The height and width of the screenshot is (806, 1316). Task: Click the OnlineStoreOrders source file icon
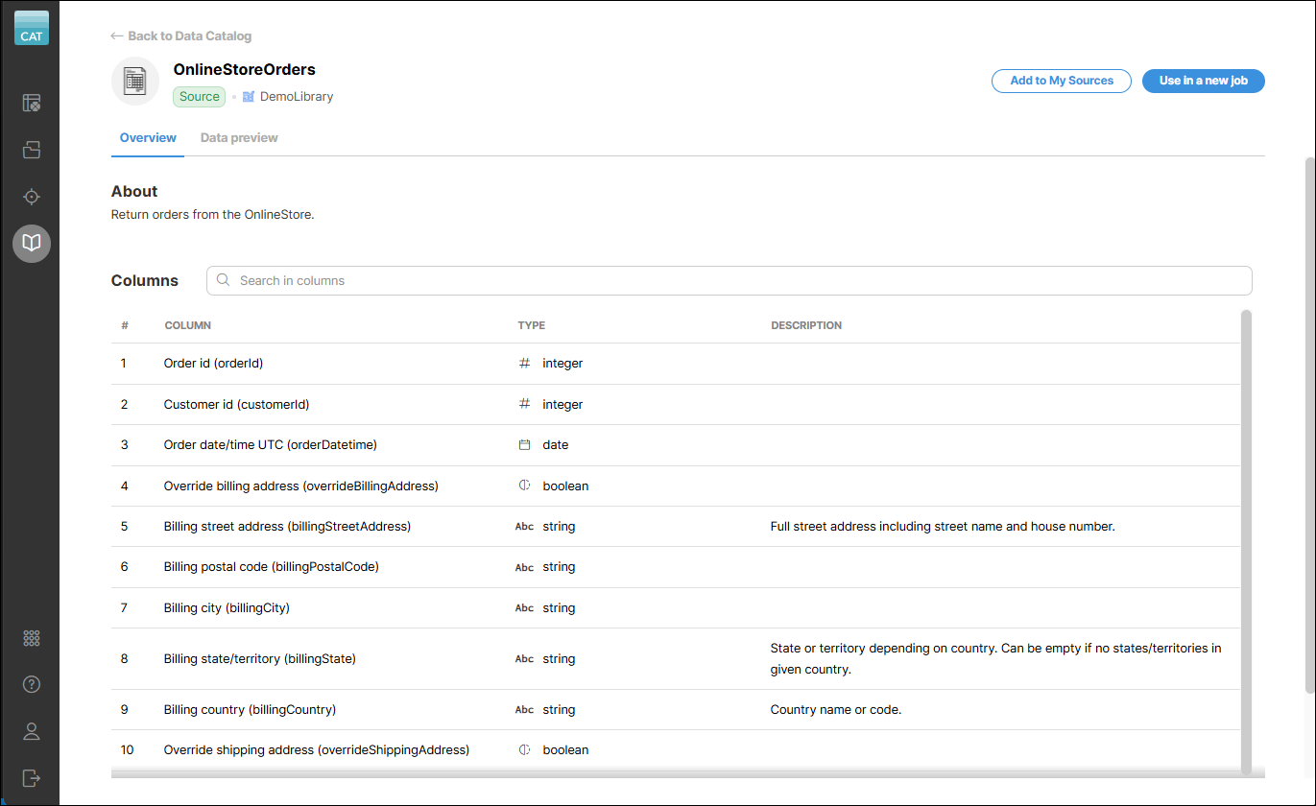(x=135, y=81)
